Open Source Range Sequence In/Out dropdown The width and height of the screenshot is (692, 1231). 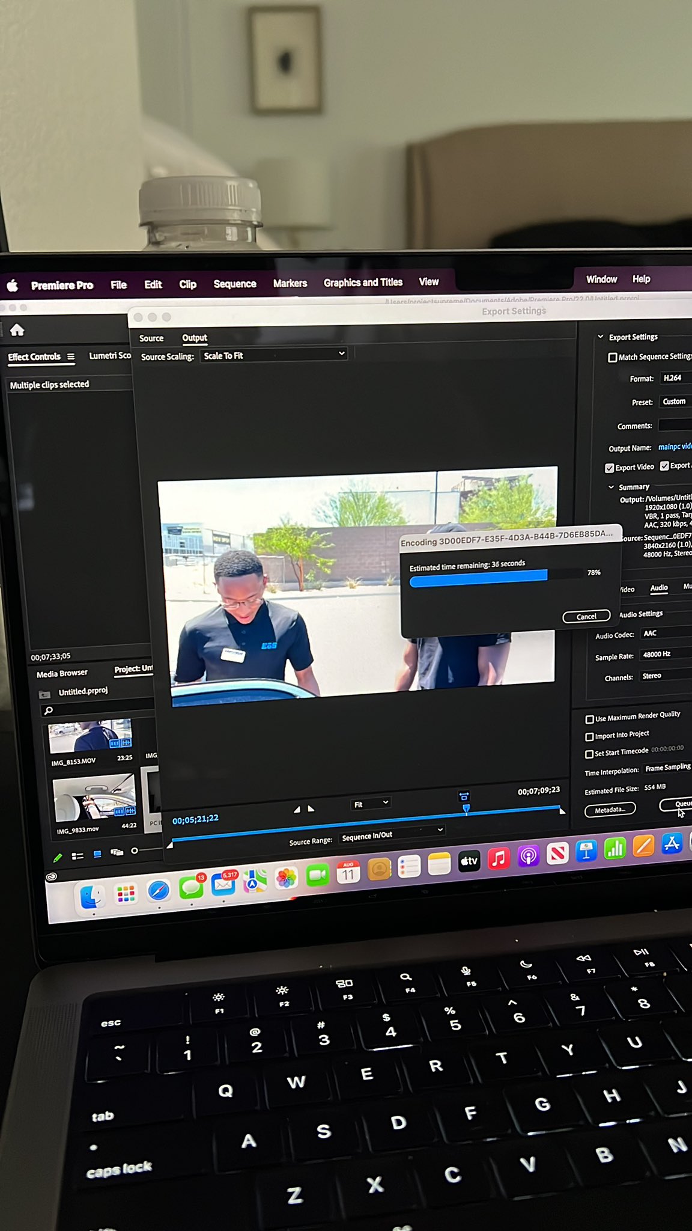(392, 834)
